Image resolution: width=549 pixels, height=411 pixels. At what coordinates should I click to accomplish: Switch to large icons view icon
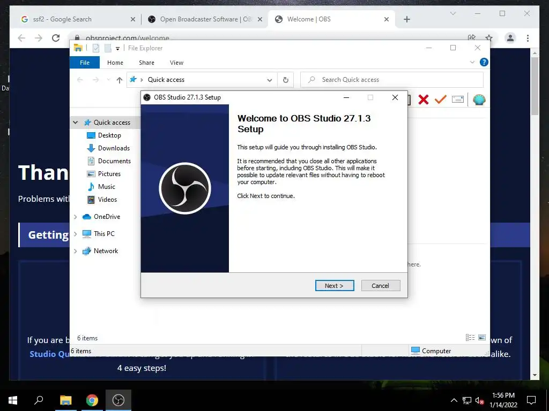click(482, 337)
